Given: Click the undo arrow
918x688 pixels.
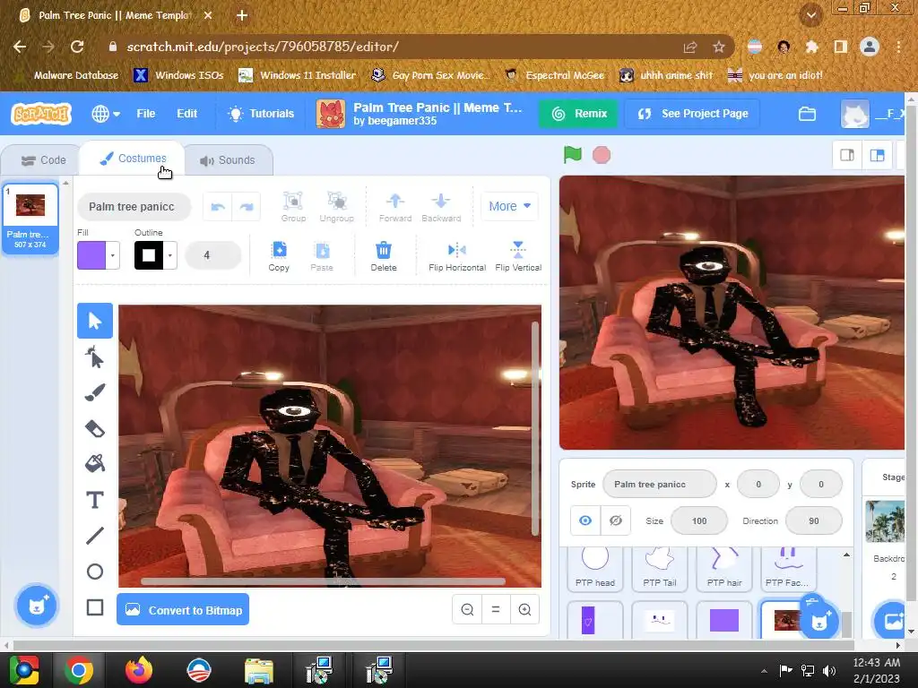Looking at the screenshot, I should pyautogui.click(x=218, y=207).
